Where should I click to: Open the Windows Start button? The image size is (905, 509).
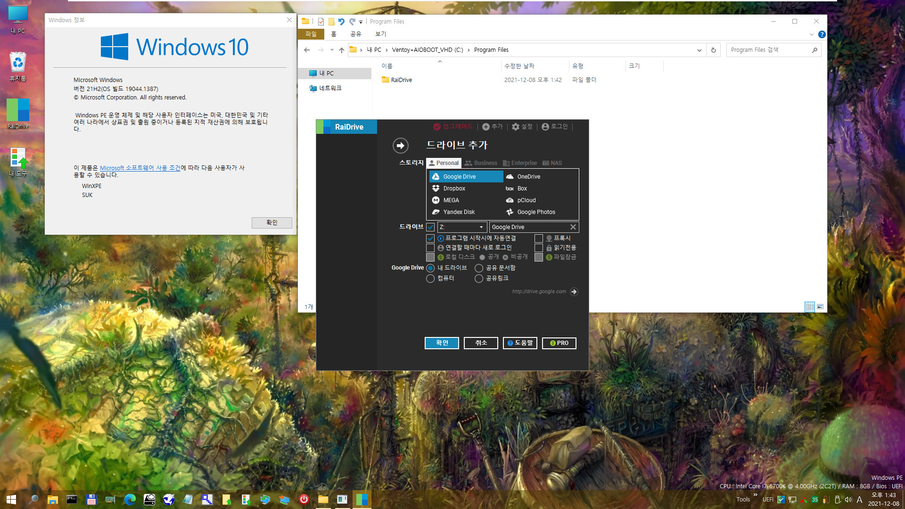click(x=11, y=500)
